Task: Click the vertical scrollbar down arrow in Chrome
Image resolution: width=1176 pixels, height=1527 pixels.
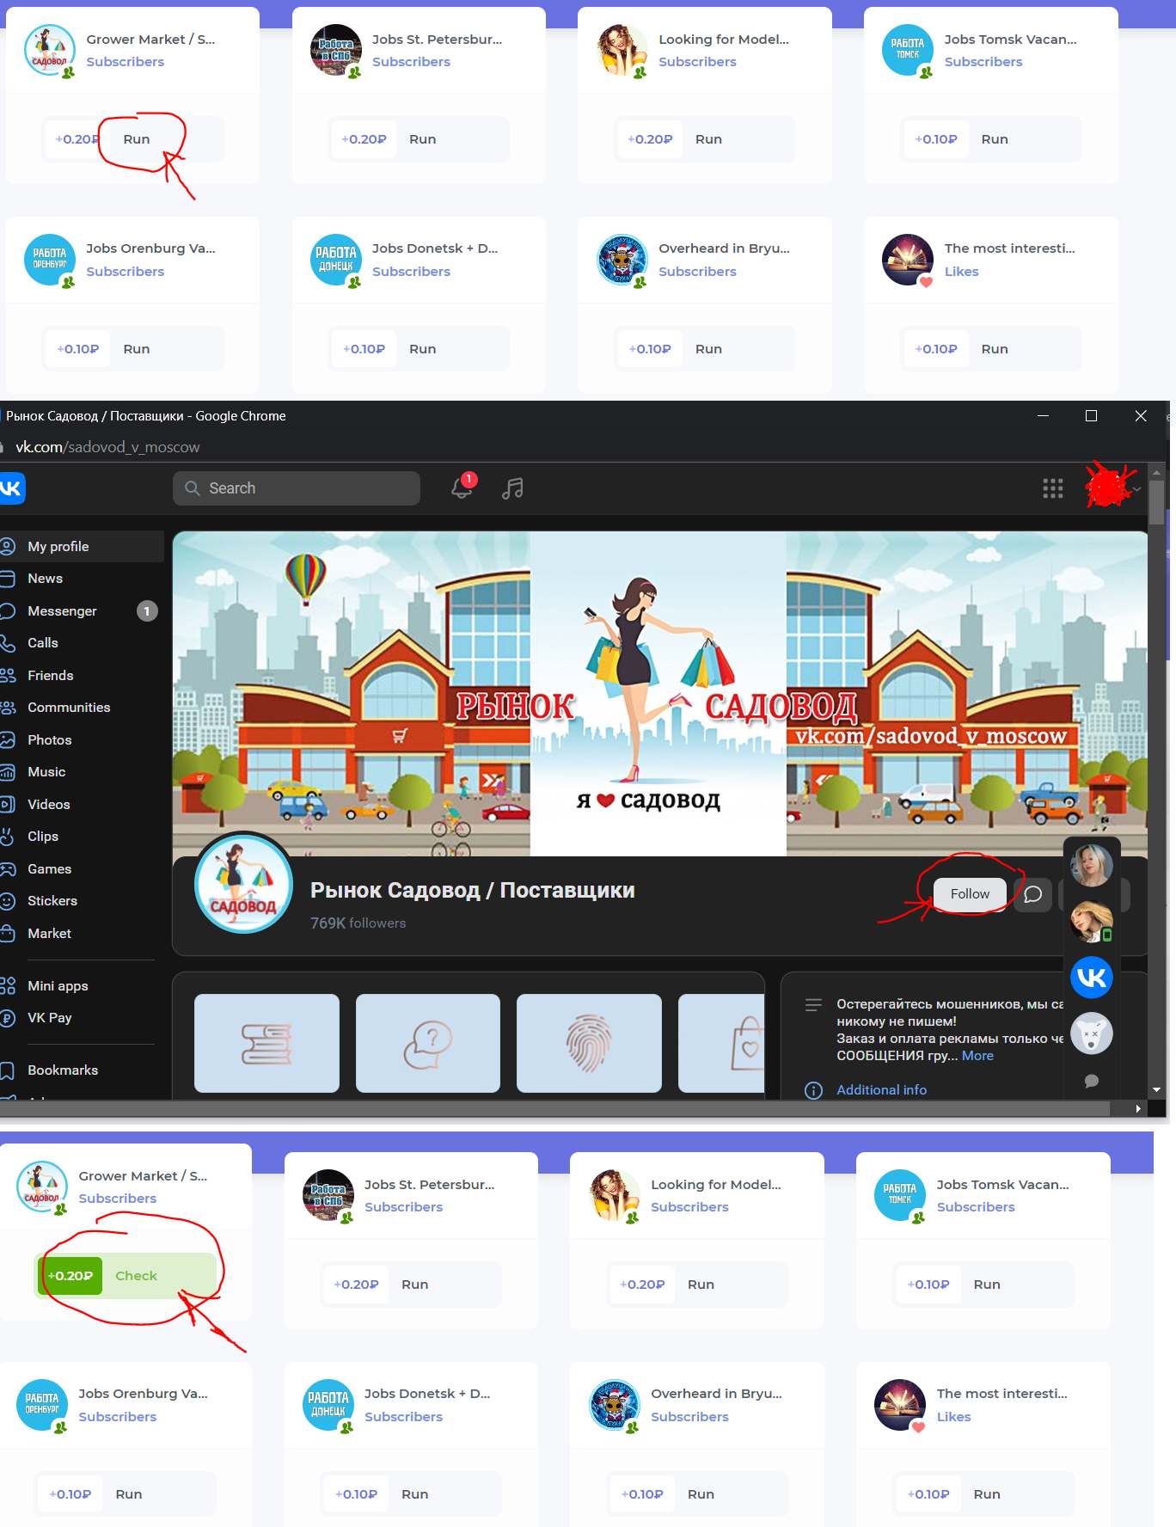Action: (1157, 1089)
